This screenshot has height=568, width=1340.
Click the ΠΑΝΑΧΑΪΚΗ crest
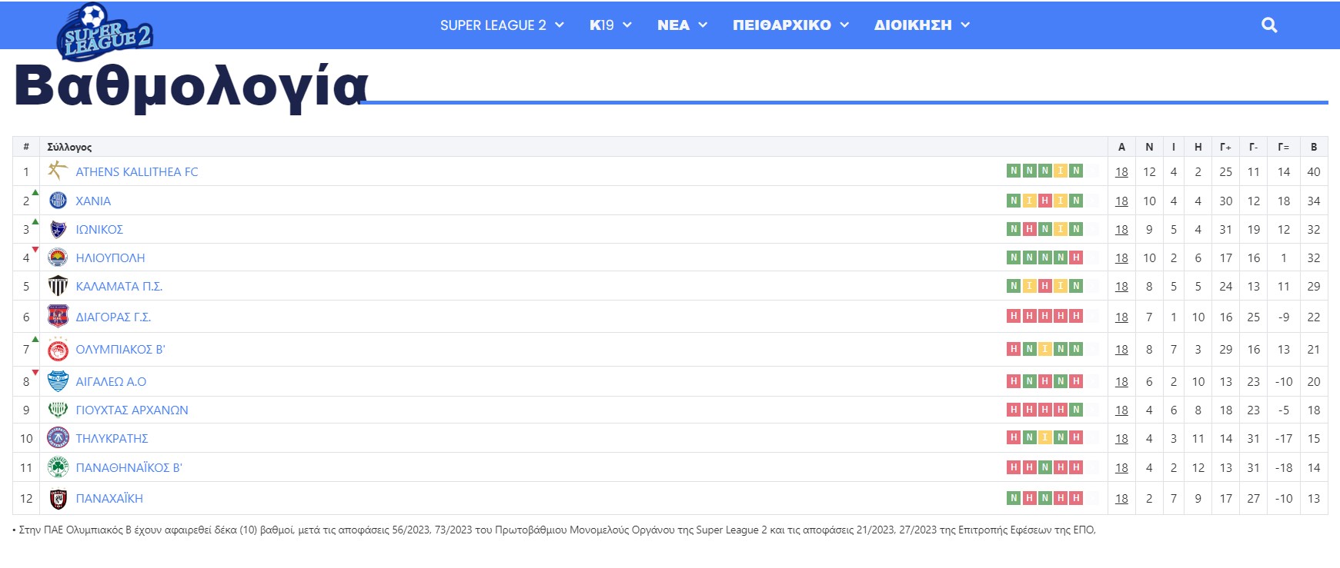(x=58, y=498)
